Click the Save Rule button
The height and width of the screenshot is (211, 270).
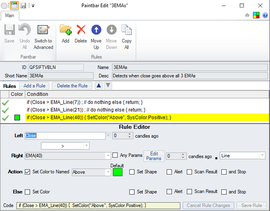(x=252, y=206)
